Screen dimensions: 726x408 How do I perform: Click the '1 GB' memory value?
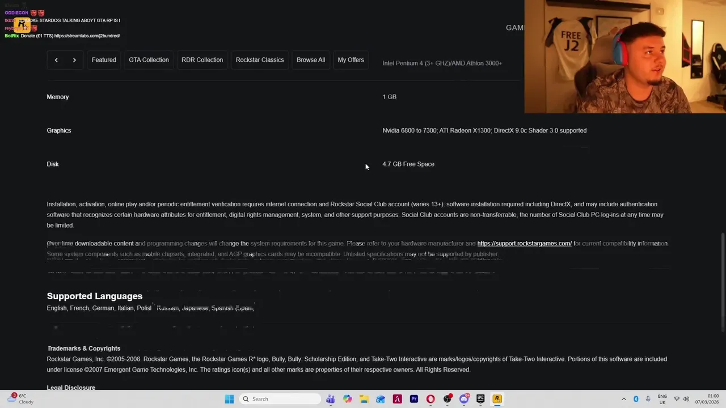click(x=390, y=97)
